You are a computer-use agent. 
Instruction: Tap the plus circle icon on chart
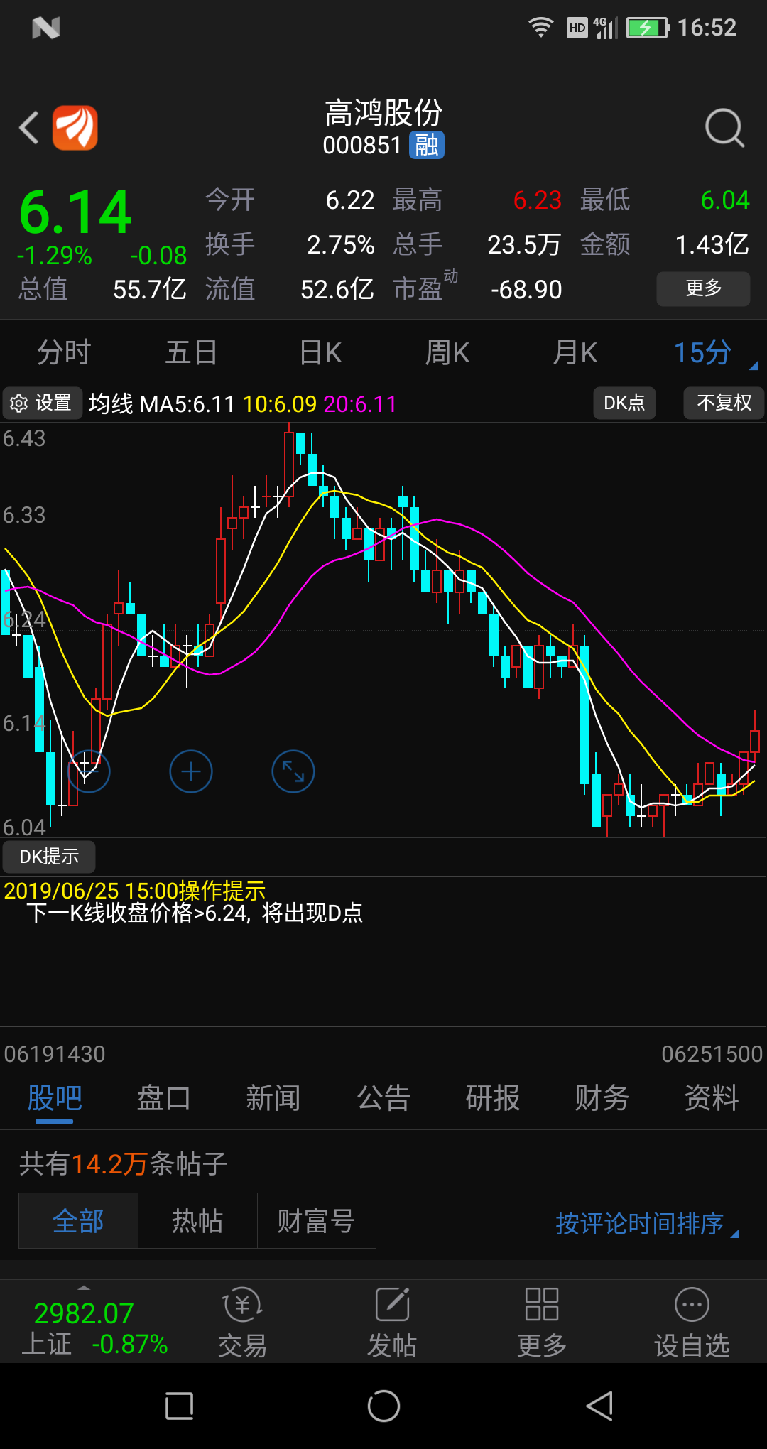[191, 771]
